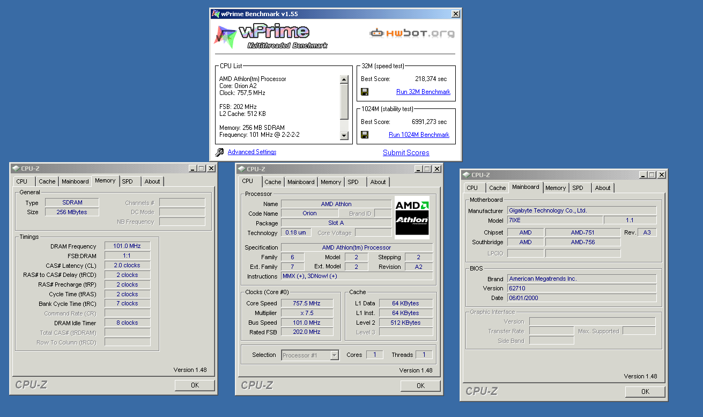Open Cache tab in CPU window
Image resolution: width=703 pixels, height=417 pixels.
coord(273,182)
